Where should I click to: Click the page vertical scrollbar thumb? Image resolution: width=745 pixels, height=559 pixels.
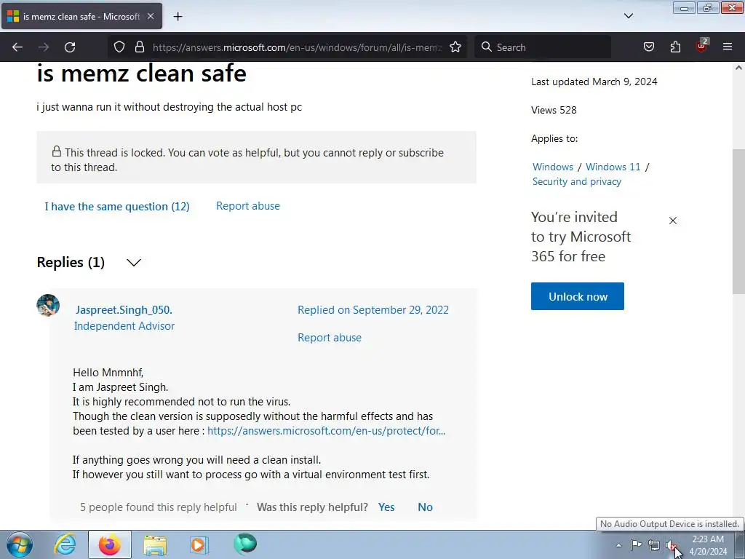(x=738, y=221)
